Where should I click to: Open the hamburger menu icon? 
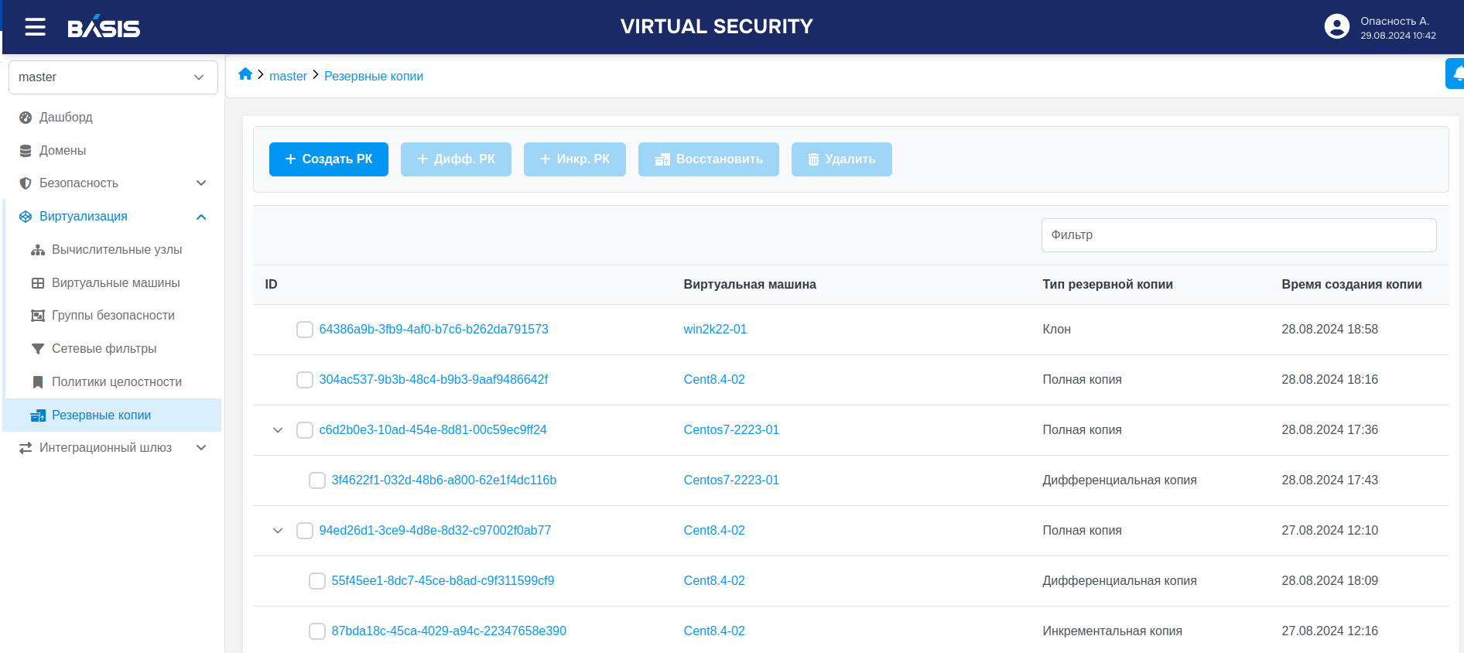tap(35, 28)
